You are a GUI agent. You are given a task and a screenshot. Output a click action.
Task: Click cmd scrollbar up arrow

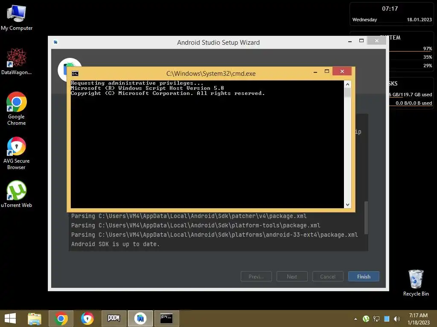[x=347, y=84]
